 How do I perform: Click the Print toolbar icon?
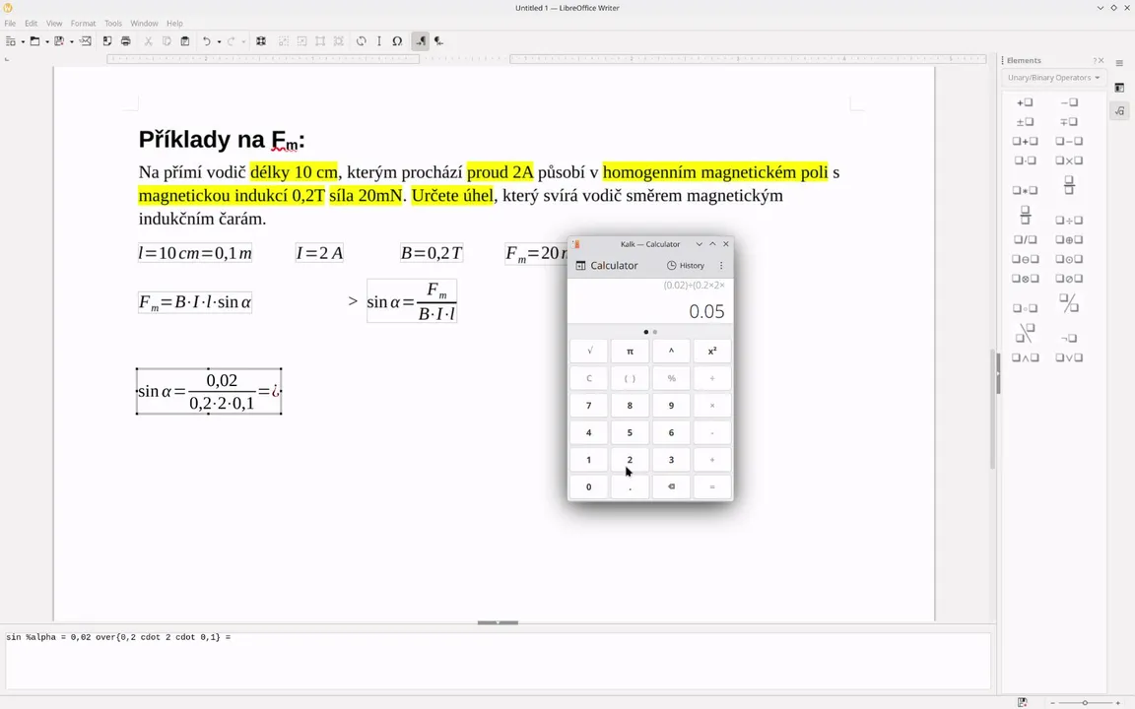click(x=126, y=41)
